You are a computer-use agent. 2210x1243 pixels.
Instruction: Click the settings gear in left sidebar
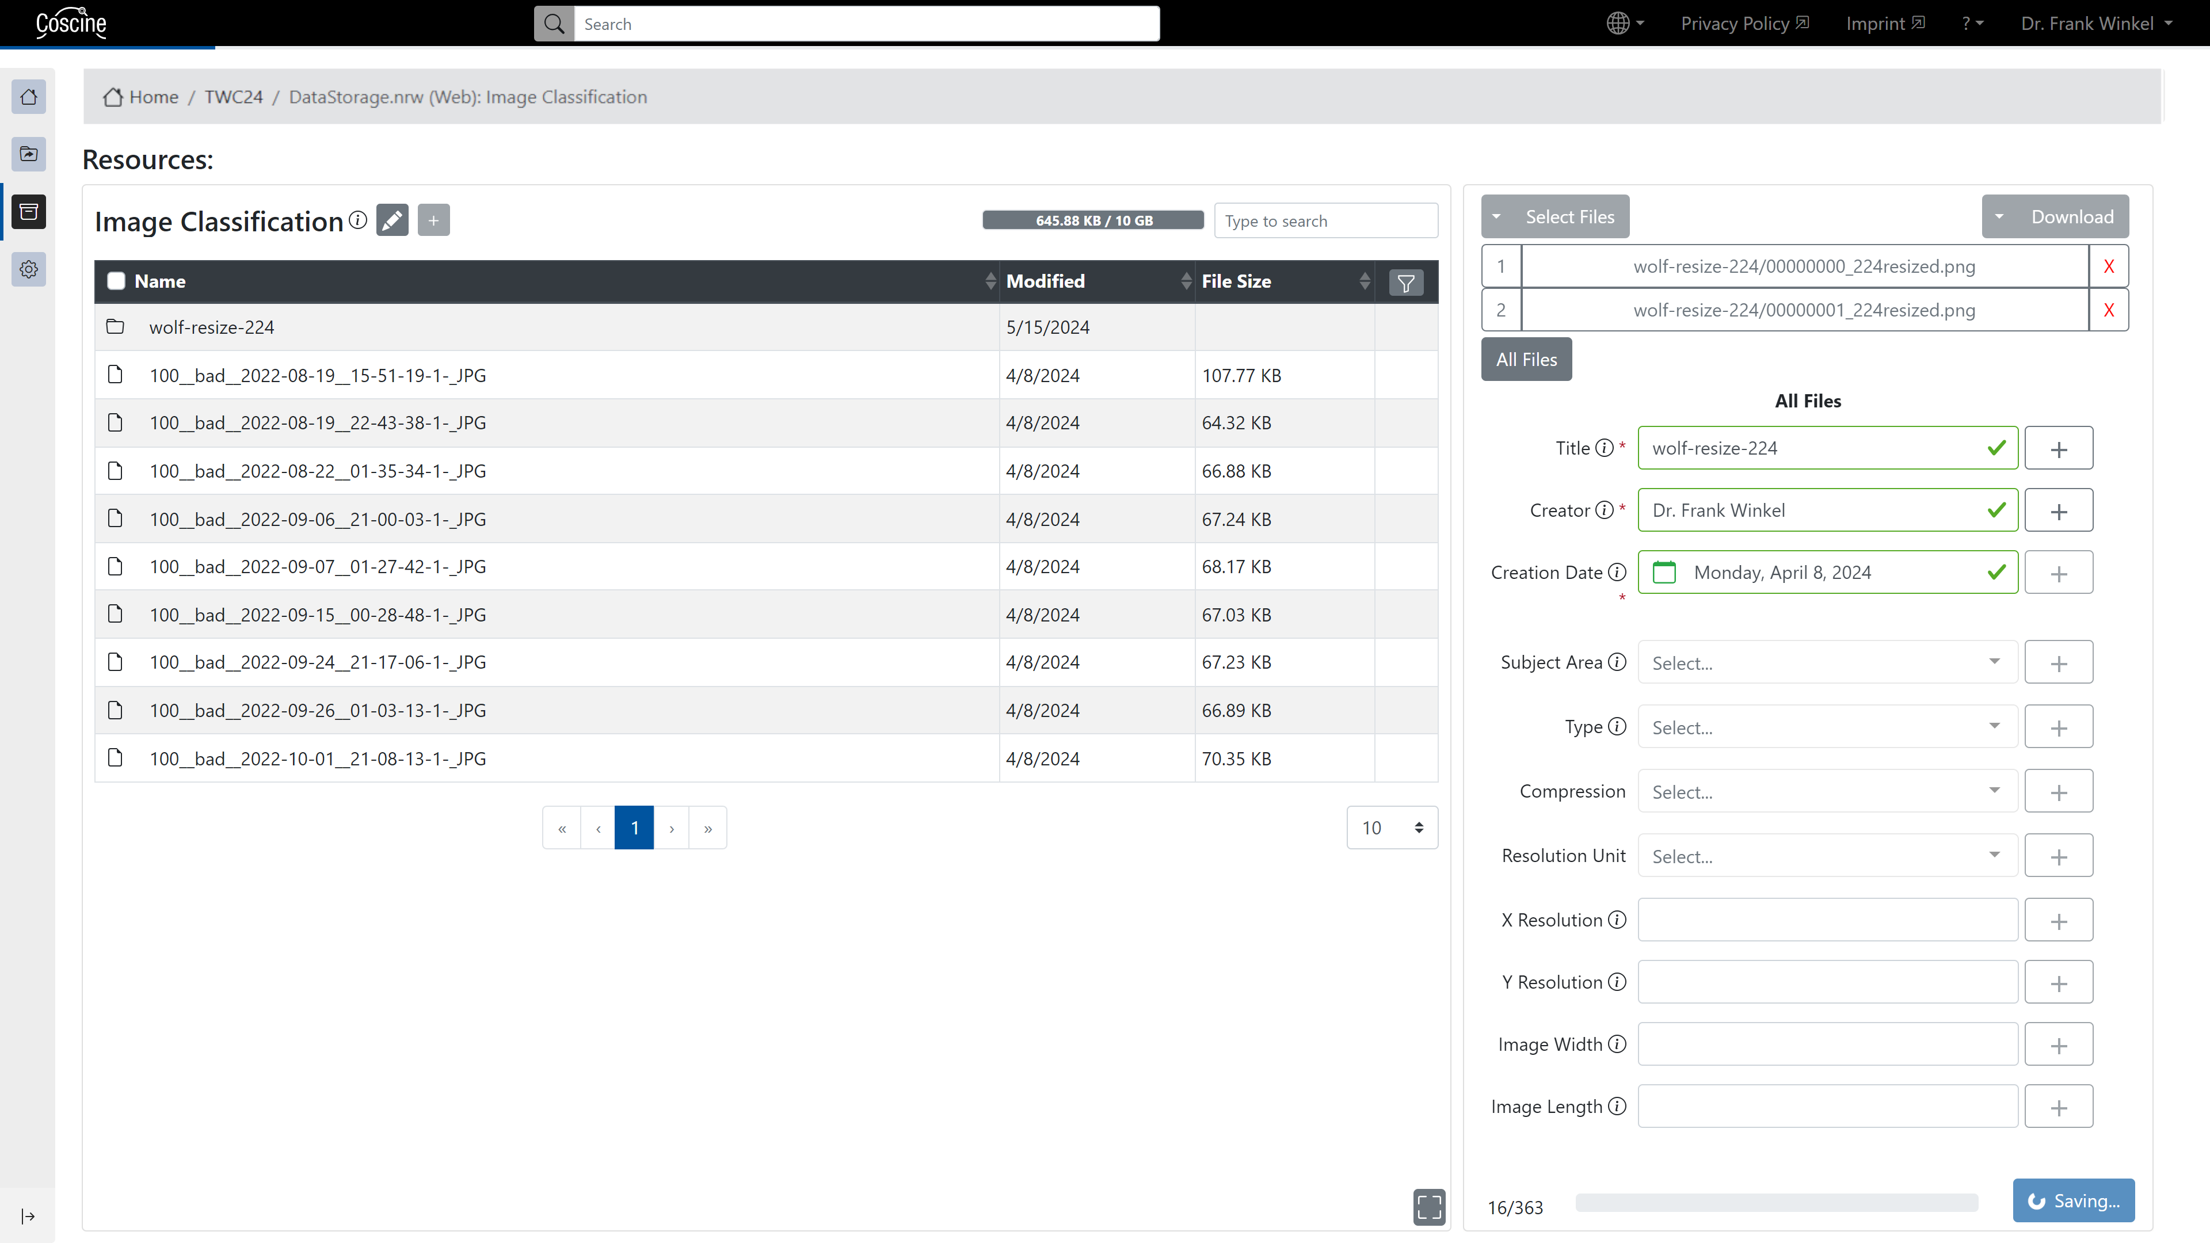(28, 269)
